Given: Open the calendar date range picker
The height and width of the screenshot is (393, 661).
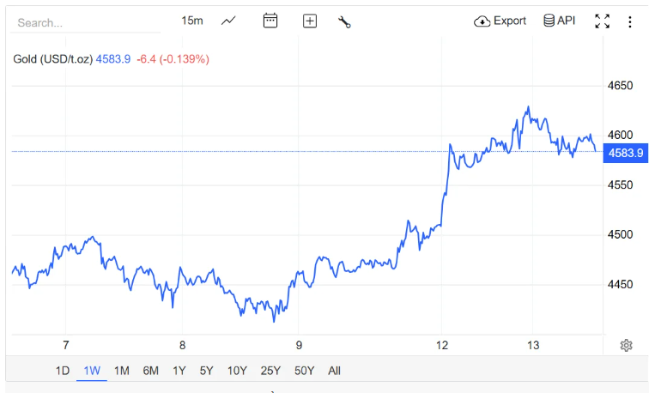Looking at the screenshot, I should [270, 21].
